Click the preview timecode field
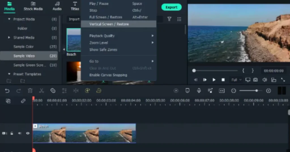 tap(274, 71)
